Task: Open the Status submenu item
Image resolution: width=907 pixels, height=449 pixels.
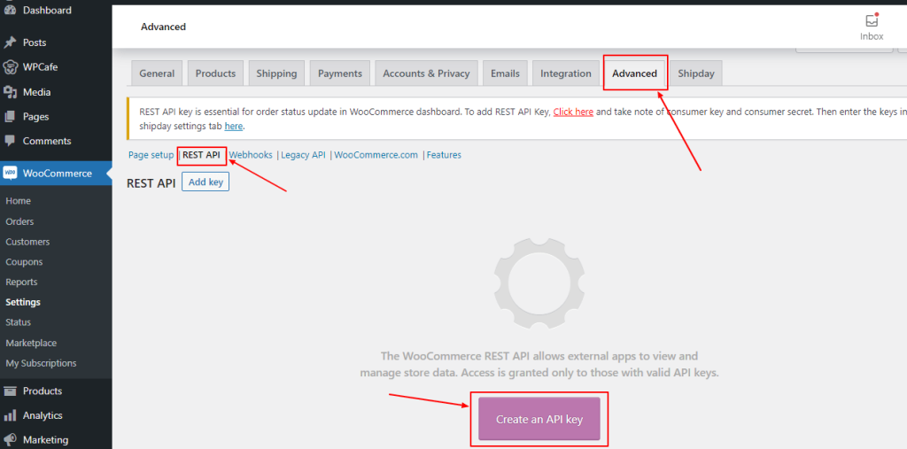Action: [x=19, y=322]
